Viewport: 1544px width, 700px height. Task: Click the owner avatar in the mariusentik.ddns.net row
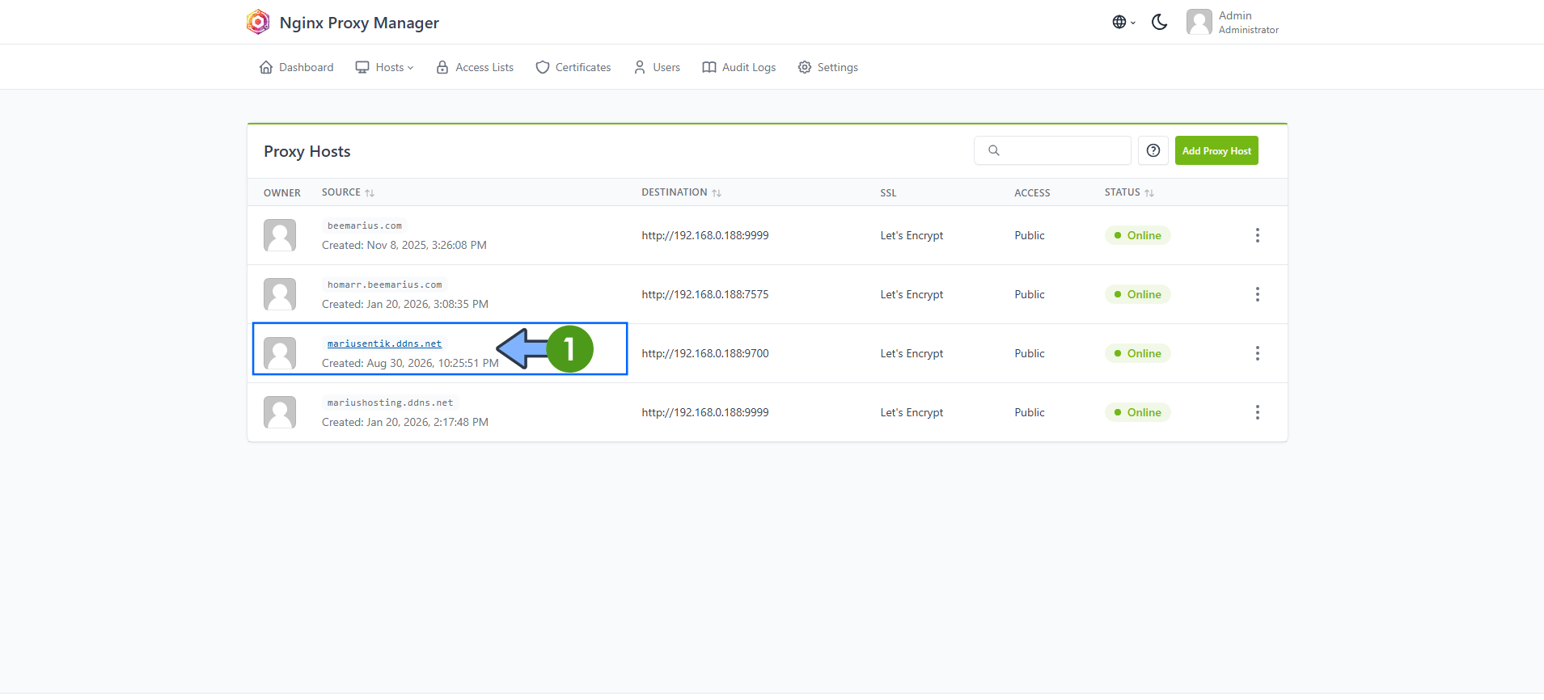(x=280, y=353)
